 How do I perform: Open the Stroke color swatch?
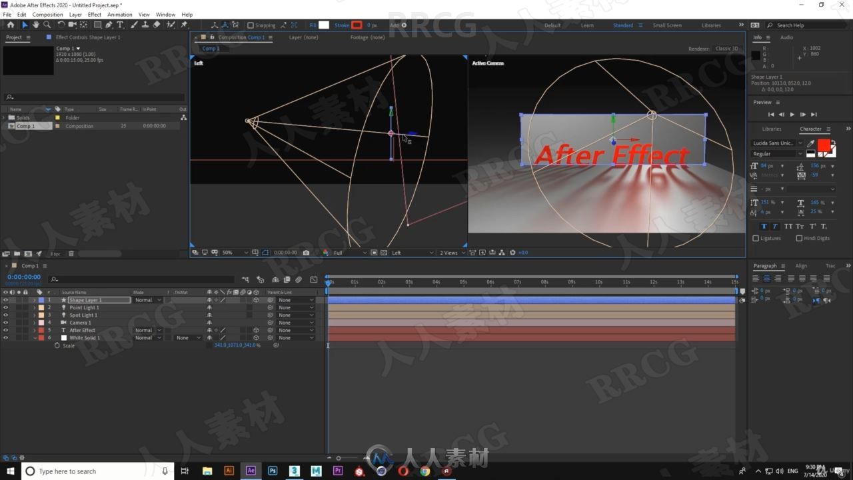[357, 25]
